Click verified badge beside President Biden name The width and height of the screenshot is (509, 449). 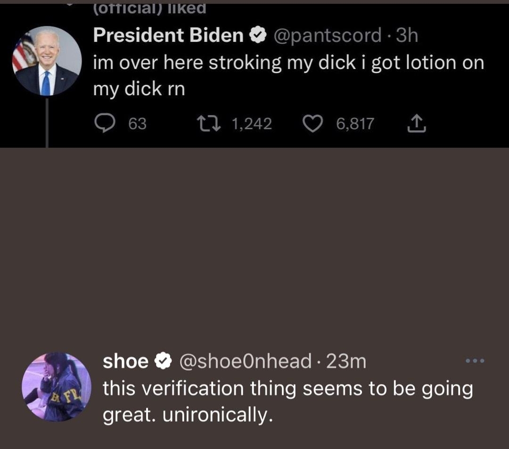[x=257, y=35]
